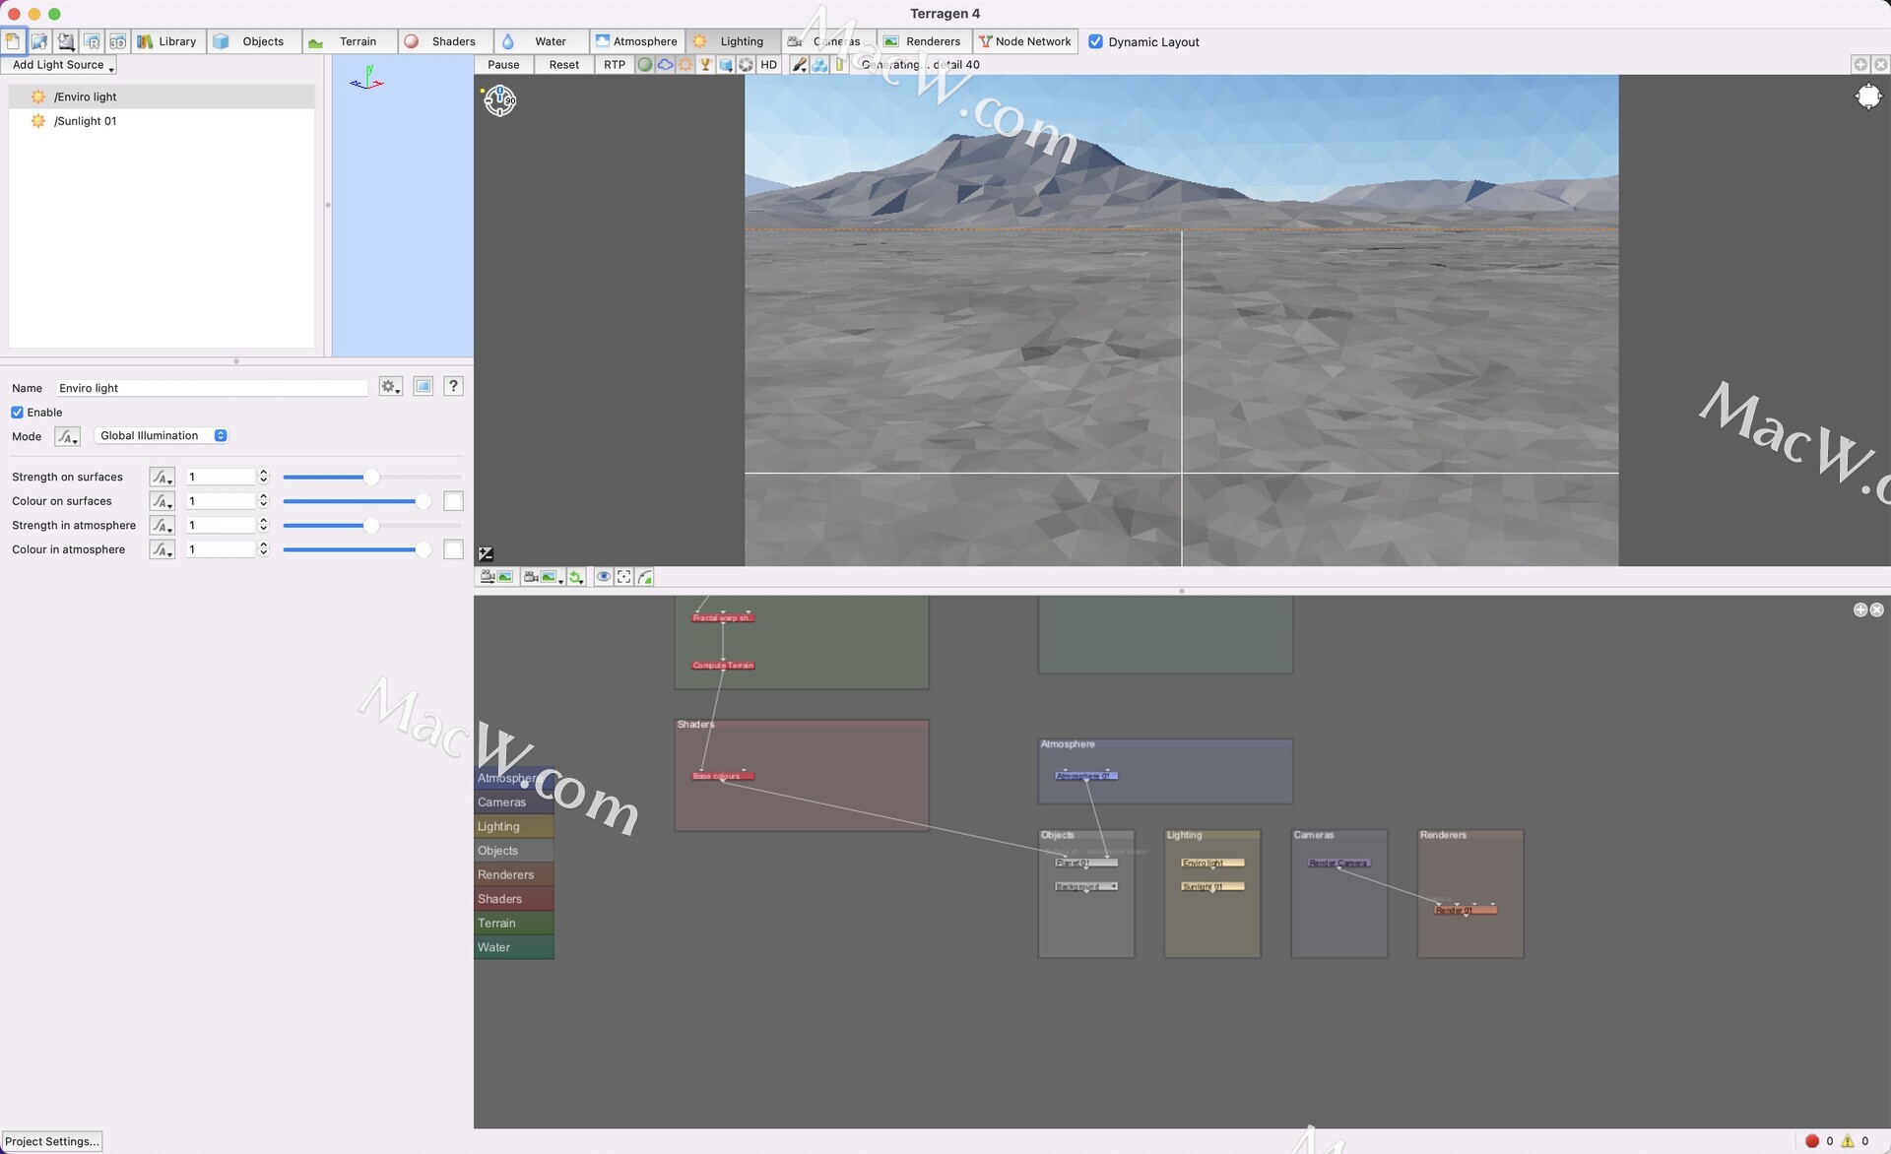Click the frame selection crosshair icon
1891x1154 pixels.
pos(624,577)
